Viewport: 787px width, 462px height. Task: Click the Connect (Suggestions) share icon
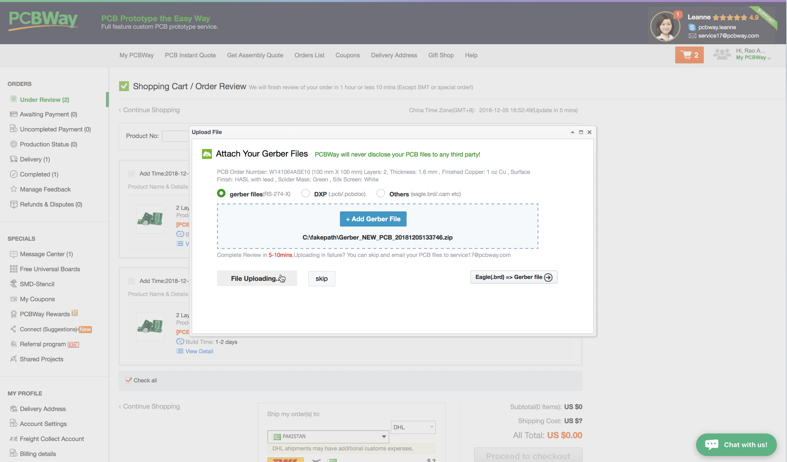click(13, 329)
